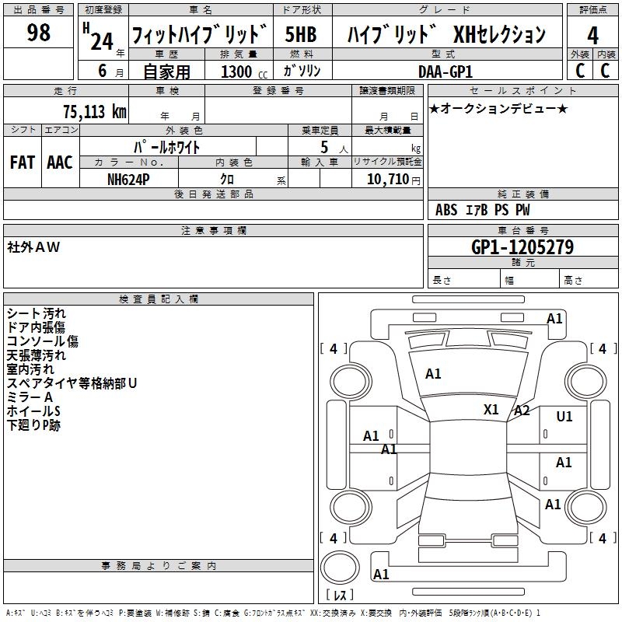Select the equipment list ABS エアB PS PW
The width and height of the screenshot is (622, 622).
[x=482, y=210]
